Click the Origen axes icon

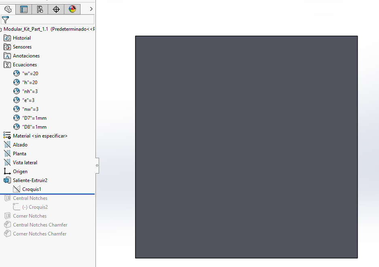(x=7, y=171)
